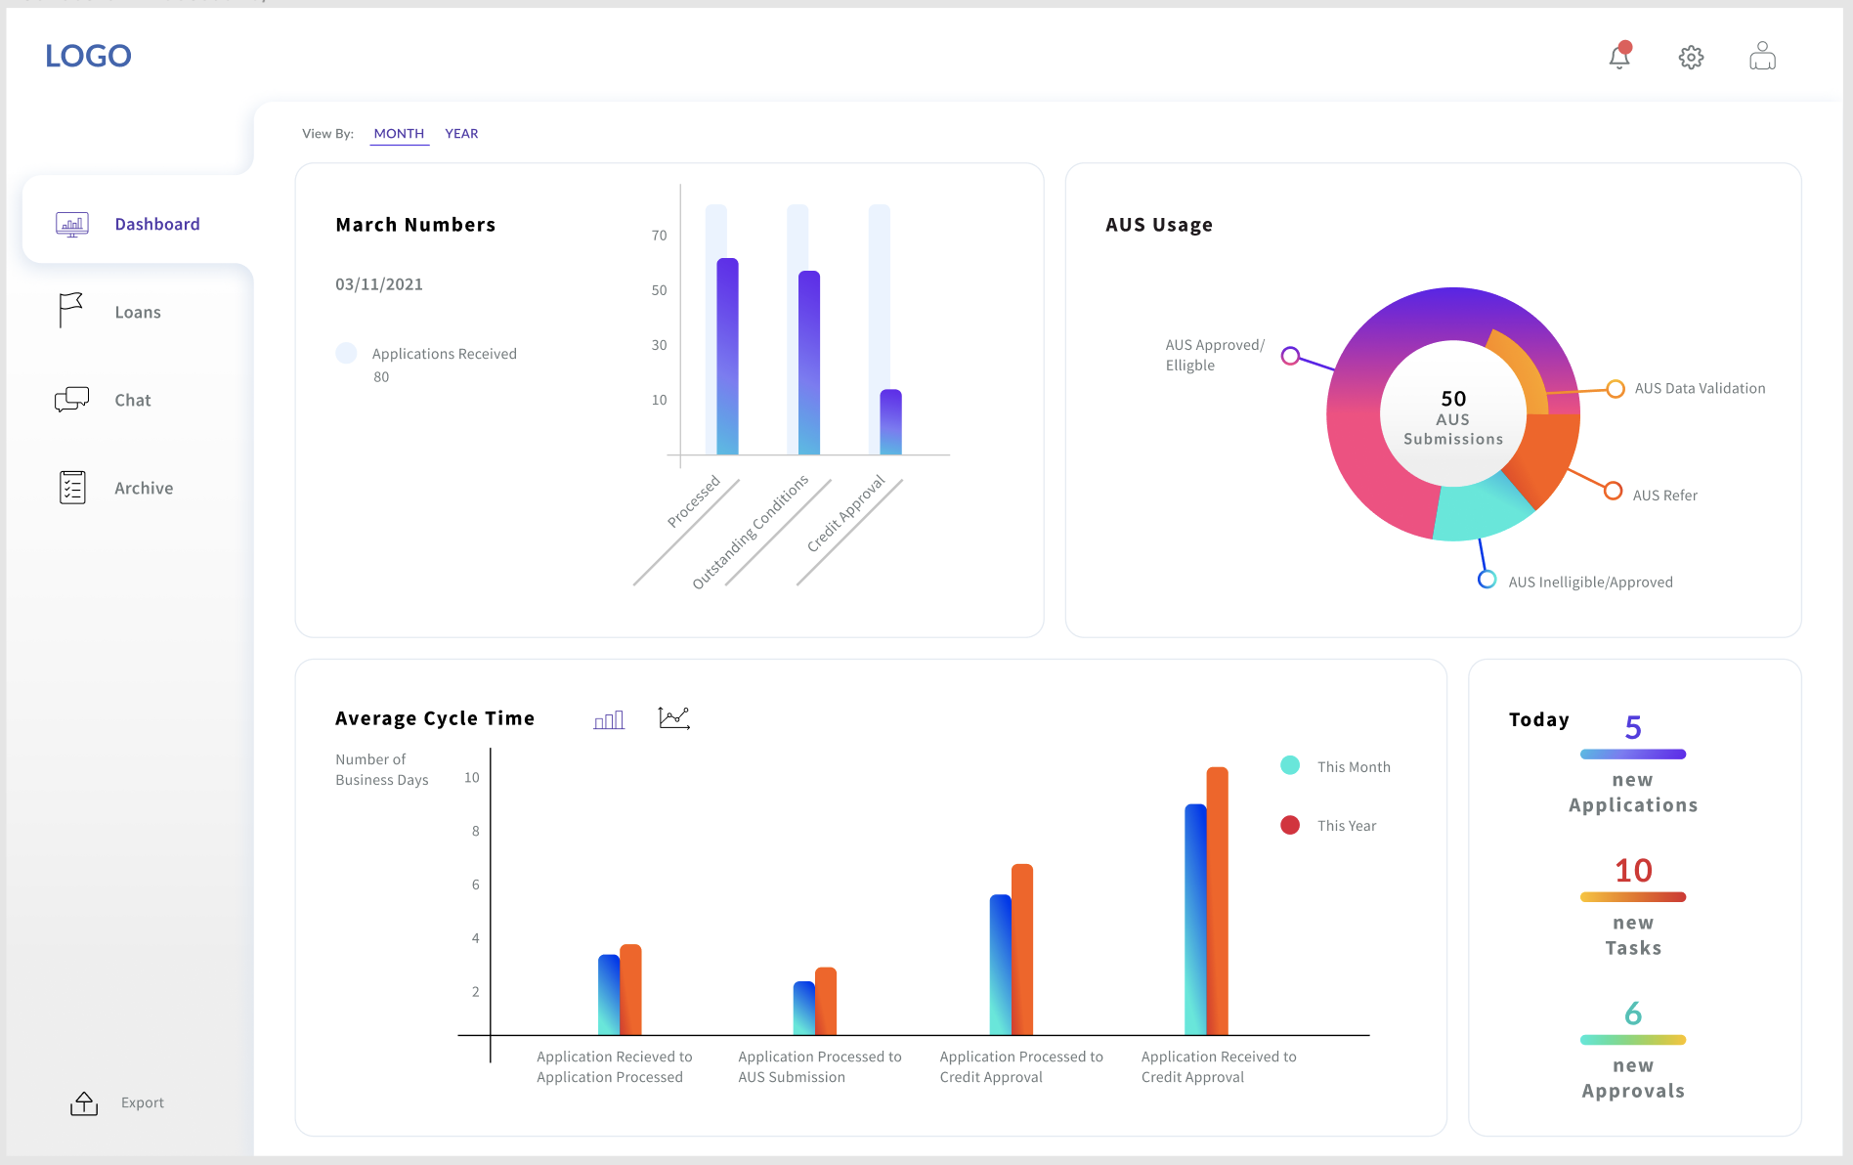Click "Application Processed to AUS Submission" label

tap(820, 1066)
